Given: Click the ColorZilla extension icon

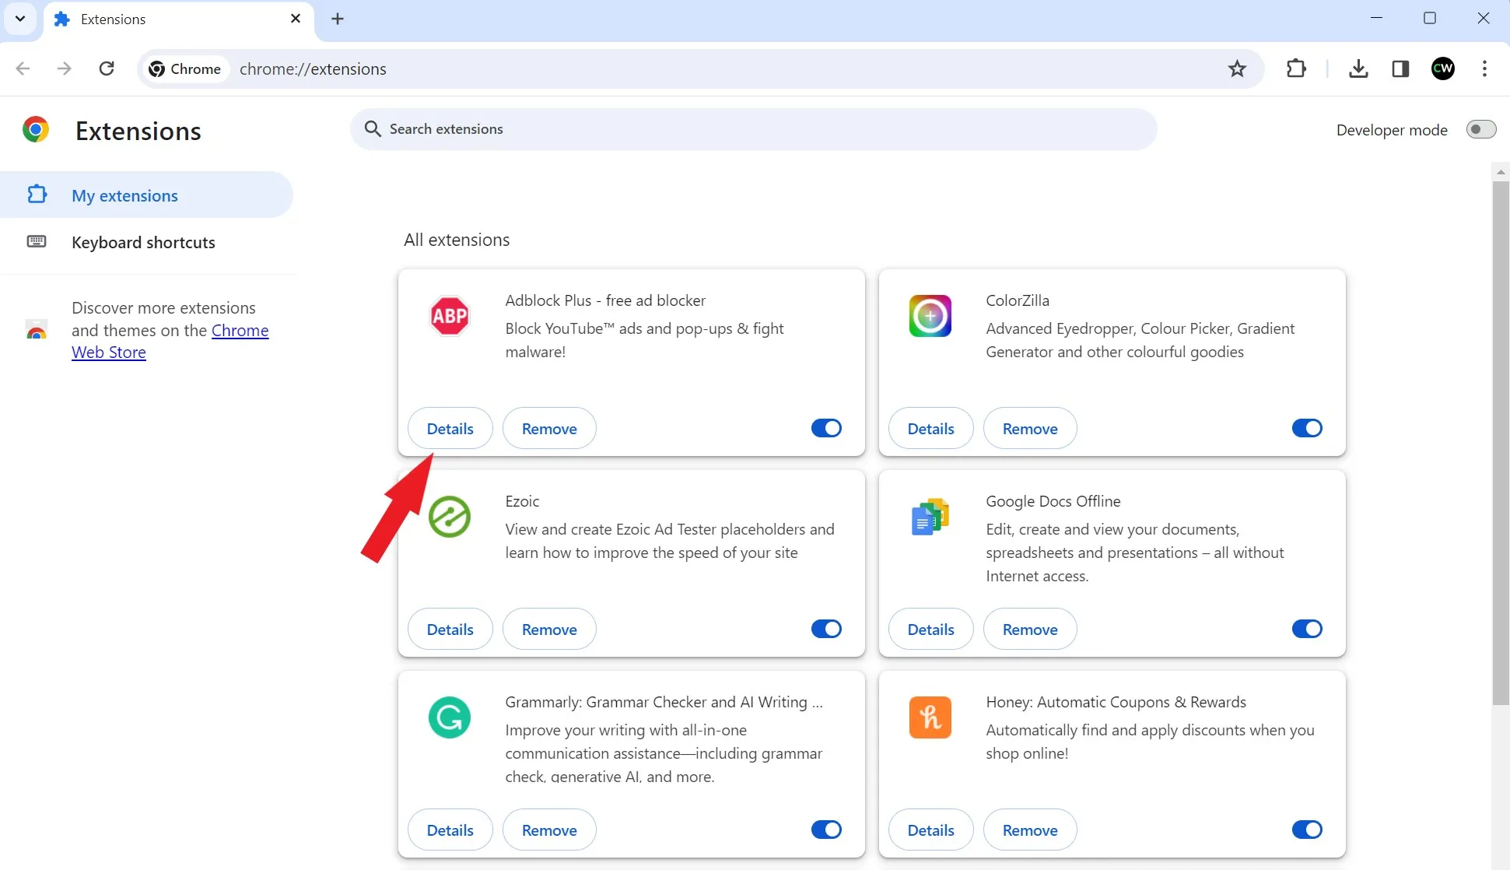Looking at the screenshot, I should (x=930, y=316).
